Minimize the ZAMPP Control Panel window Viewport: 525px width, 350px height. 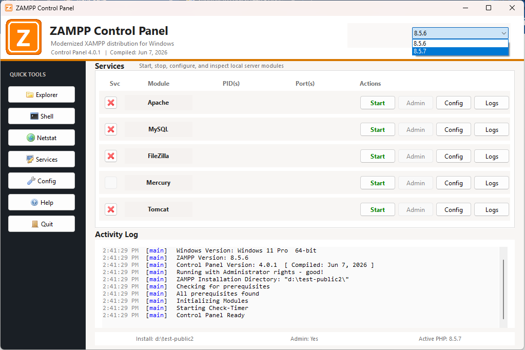point(465,8)
